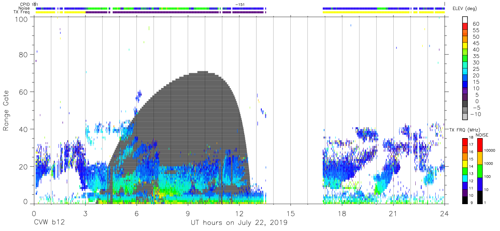500x231 pixels.
Task: Click the blue segment of the NOISE bar
Action: pos(480,184)
